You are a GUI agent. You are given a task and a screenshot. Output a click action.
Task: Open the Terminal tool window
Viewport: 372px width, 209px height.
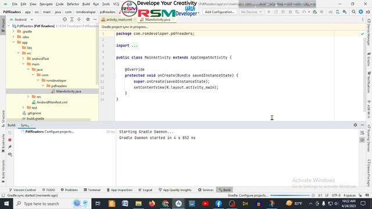(x=92, y=190)
